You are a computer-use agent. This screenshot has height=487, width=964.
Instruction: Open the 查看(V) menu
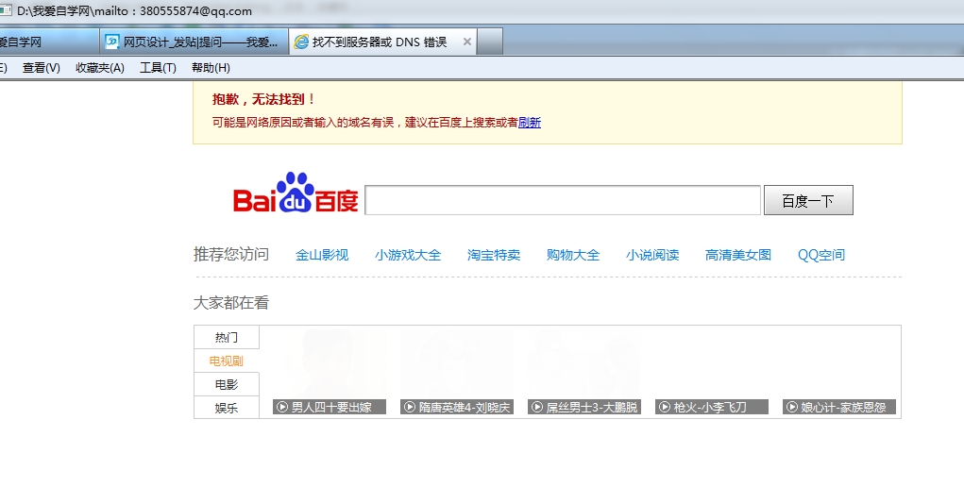(x=42, y=68)
